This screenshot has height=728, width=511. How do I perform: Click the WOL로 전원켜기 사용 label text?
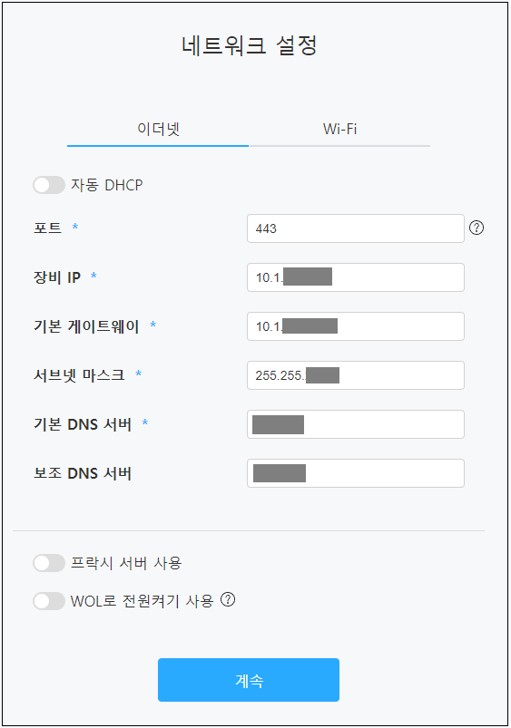coord(142,601)
